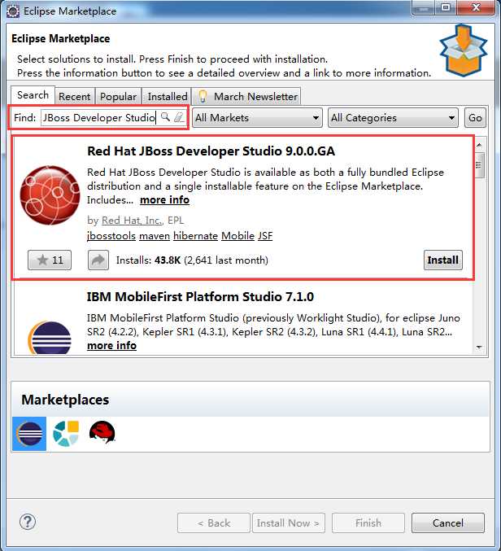This screenshot has height=551, width=501.
Task: Click the Red Hat JBoss Developer Studio logo
Action: (x=50, y=195)
